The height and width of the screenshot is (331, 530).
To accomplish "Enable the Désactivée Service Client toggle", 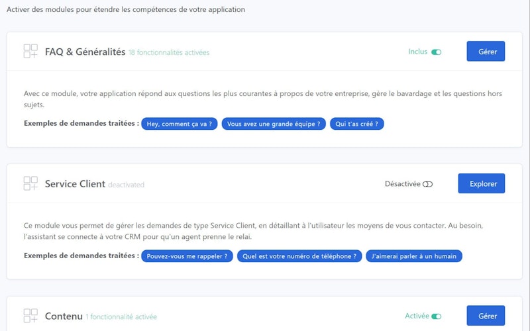I will click(x=427, y=184).
